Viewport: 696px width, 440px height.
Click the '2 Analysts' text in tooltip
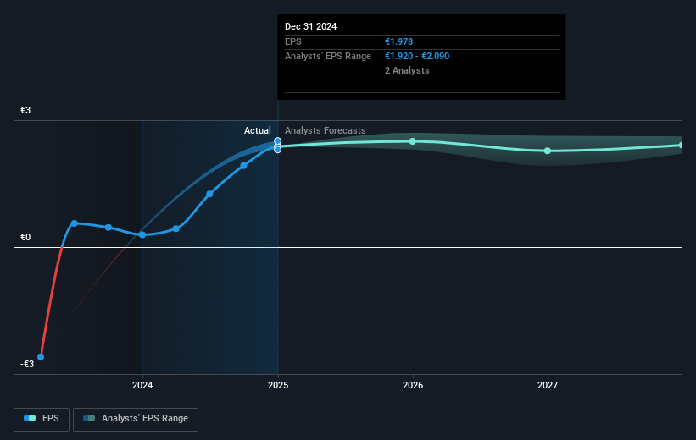point(407,70)
